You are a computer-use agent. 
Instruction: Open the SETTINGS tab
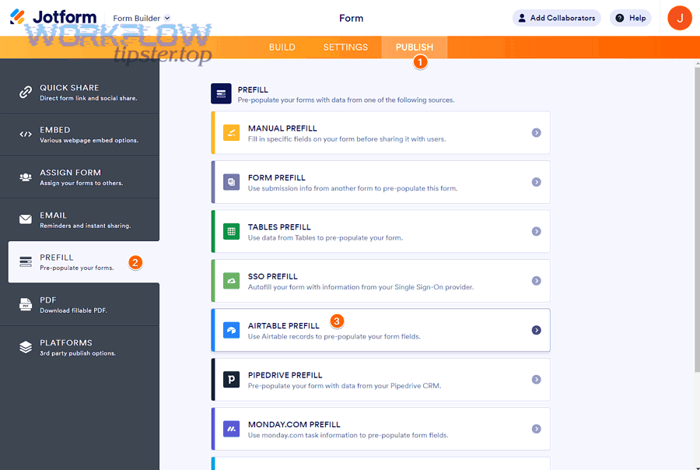tap(345, 47)
